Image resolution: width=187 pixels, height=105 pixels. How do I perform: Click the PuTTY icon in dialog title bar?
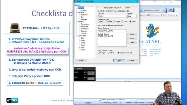point(75,1)
